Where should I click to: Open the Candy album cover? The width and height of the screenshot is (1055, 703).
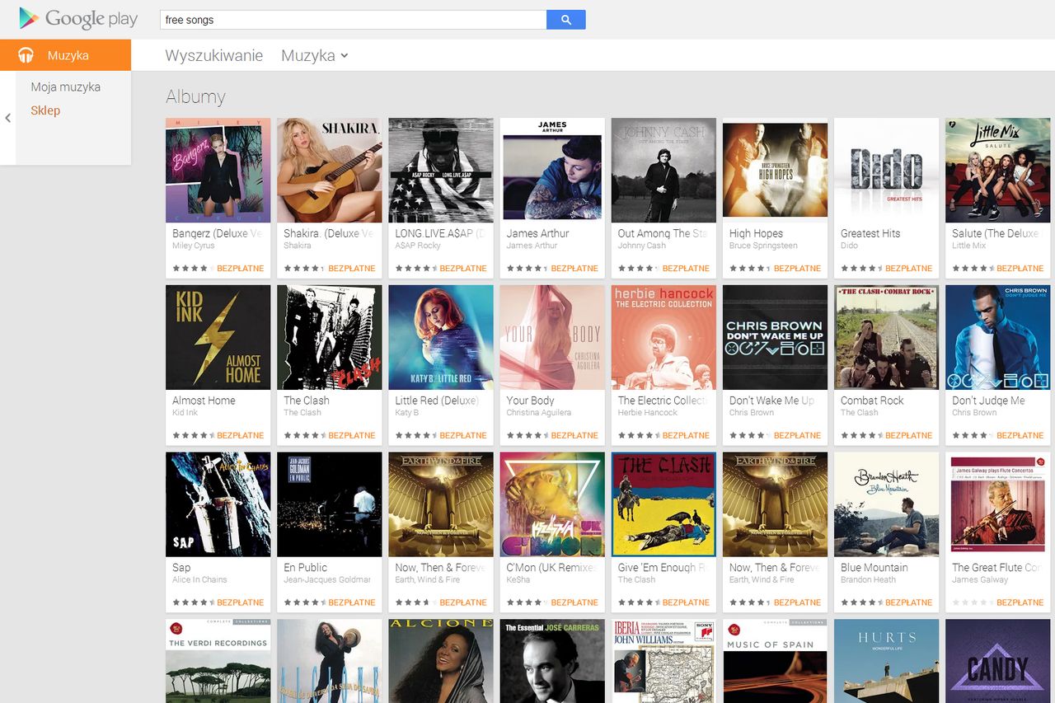click(x=998, y=661)
